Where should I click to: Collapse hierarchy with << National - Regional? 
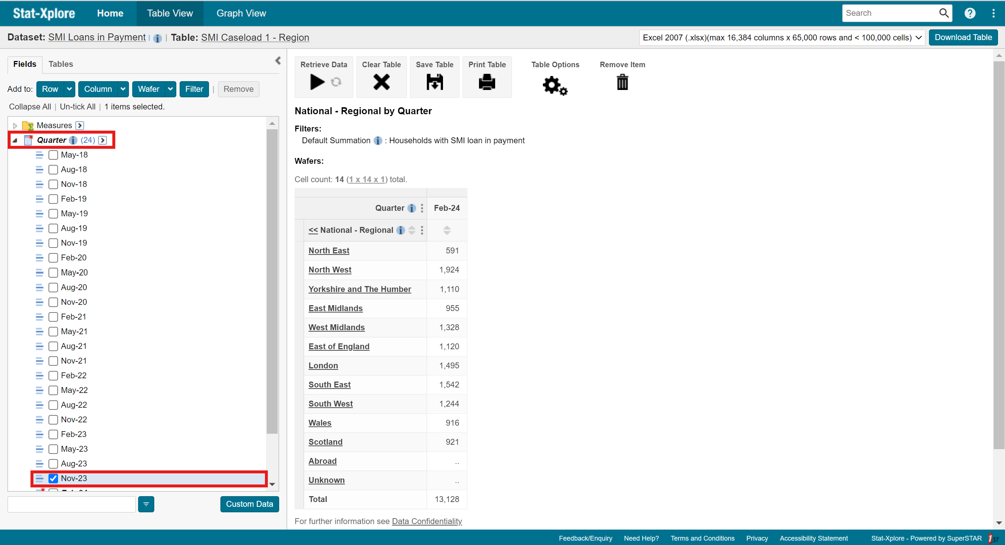coord(313,230)
